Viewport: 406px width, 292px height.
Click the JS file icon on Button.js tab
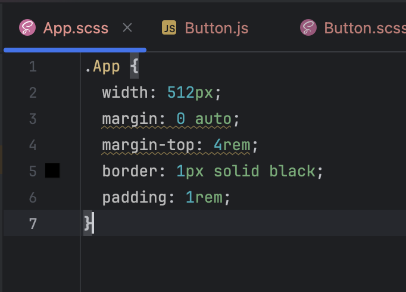point(169,27)
